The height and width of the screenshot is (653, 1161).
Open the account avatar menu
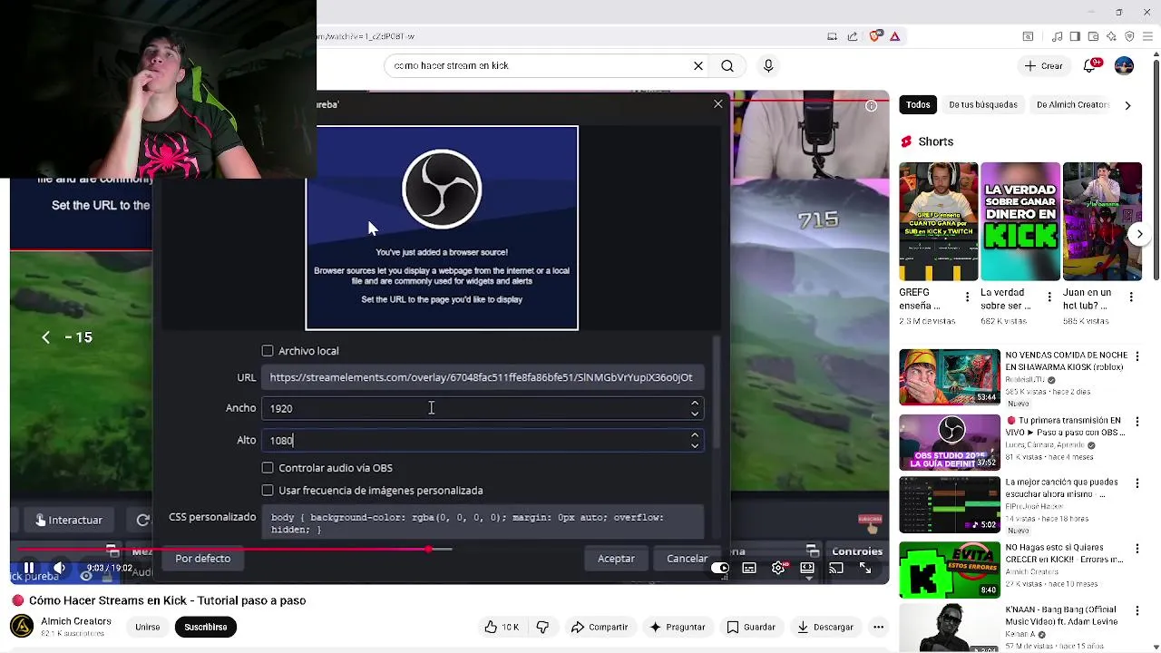pos(1124,65)
